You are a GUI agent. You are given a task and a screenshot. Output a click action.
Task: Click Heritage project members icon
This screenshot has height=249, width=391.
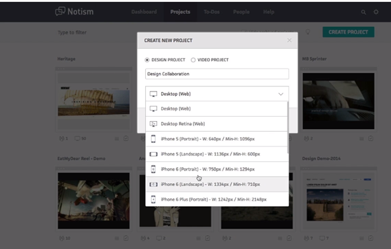[x=61, y=138]
